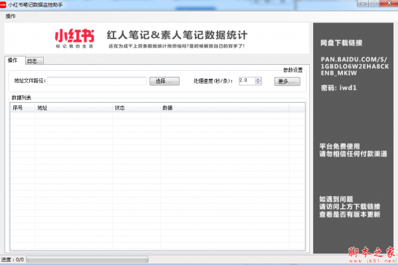
Task: Click the progress bar next to 进度
Action: pyautogui.click(x=87, y=260)
